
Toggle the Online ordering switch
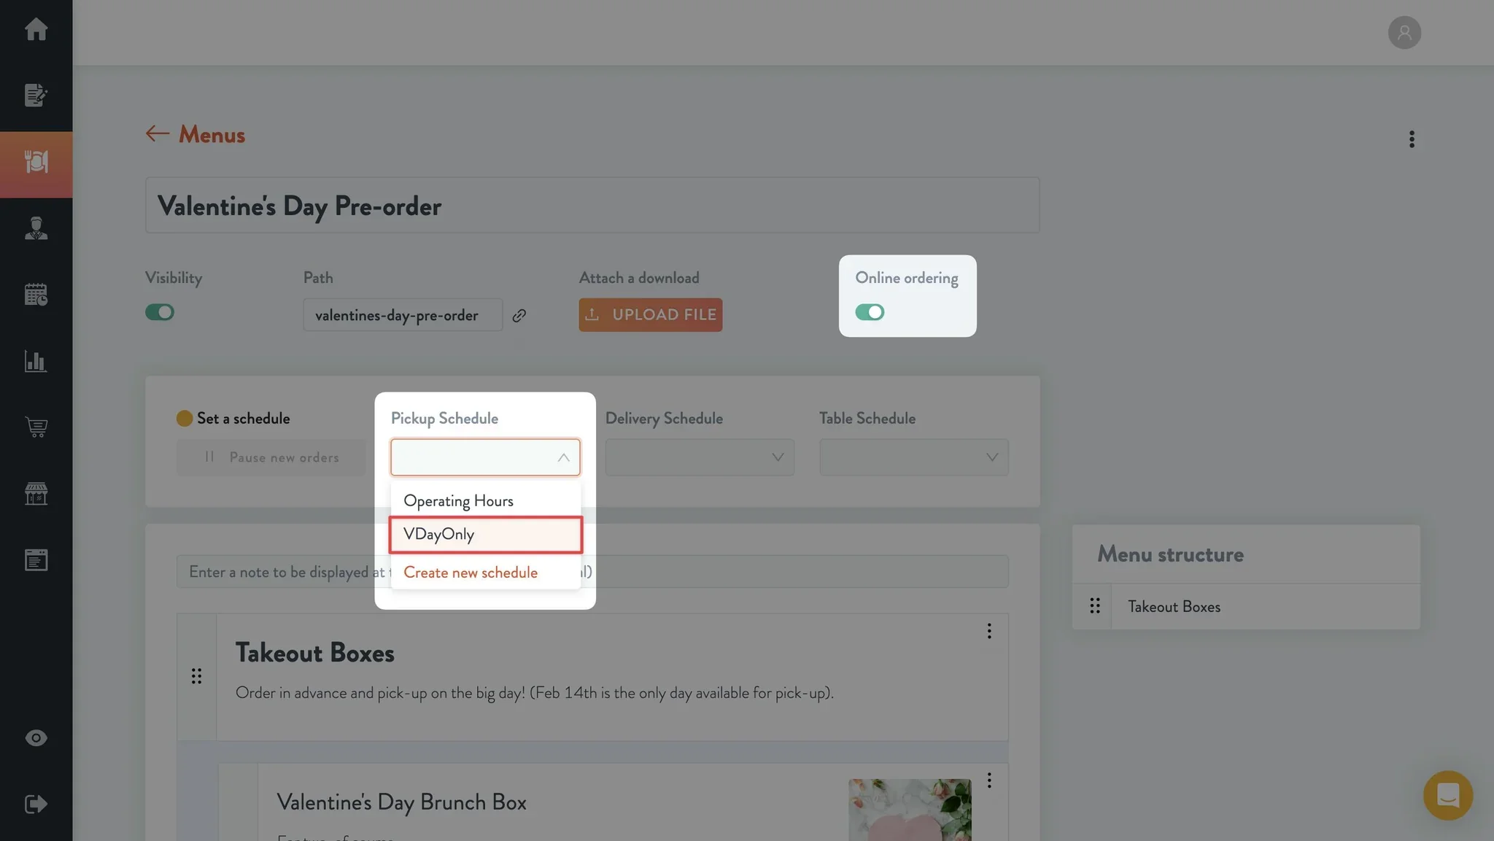pos(870,312)
